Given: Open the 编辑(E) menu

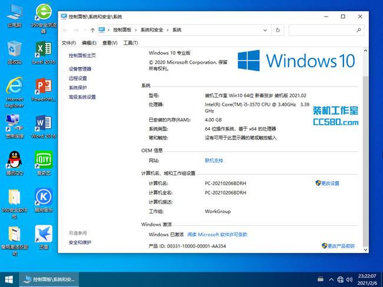Looking at the screenshot, I should 89,43.
